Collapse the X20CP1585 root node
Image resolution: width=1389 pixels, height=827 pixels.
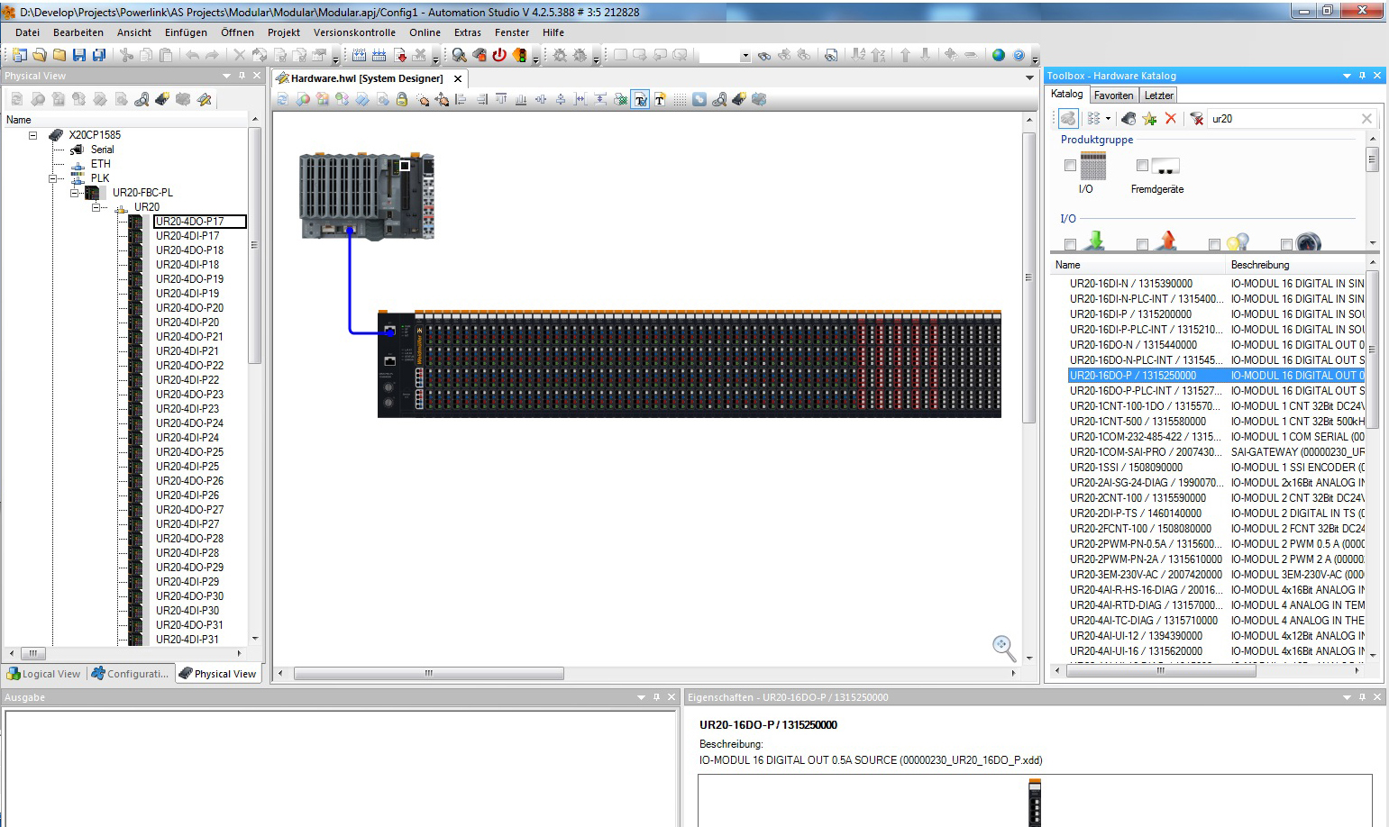coord(32,135)
